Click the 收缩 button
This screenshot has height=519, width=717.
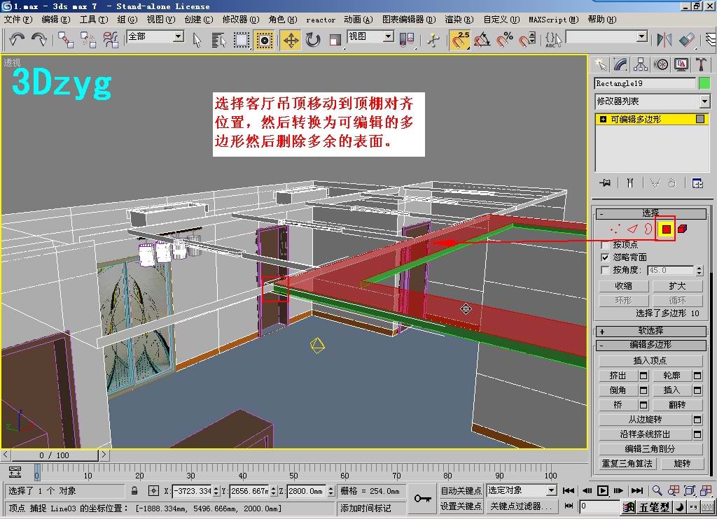623,286
